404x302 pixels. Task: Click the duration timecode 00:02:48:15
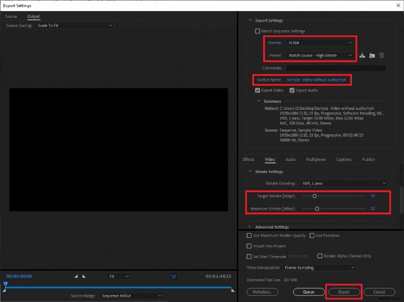(218, 276)
